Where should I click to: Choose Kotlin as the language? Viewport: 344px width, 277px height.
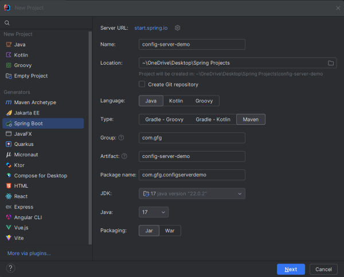176,101
